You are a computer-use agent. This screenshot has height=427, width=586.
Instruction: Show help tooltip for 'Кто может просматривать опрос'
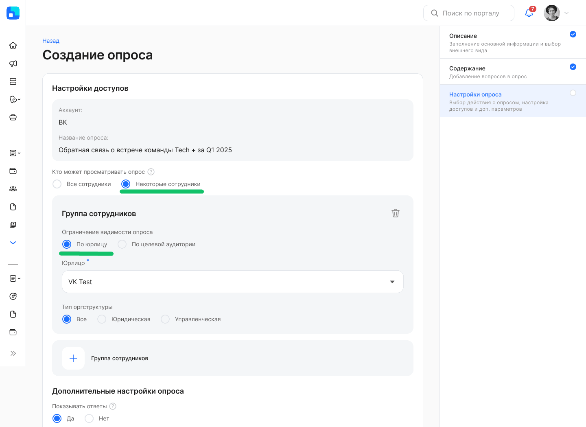click(x=151, y=172)
